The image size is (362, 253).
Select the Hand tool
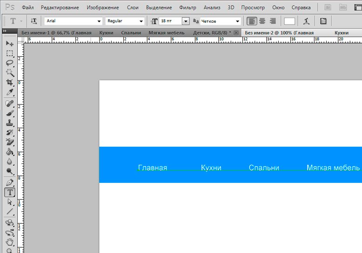(x=10, y=241)
